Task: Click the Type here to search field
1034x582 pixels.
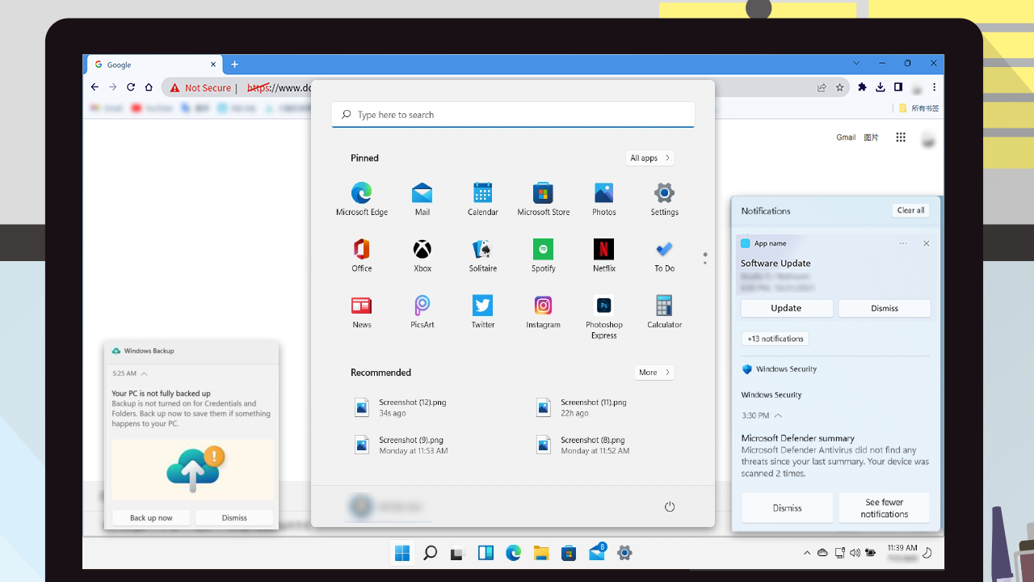Action: click(x=513, y=115)
